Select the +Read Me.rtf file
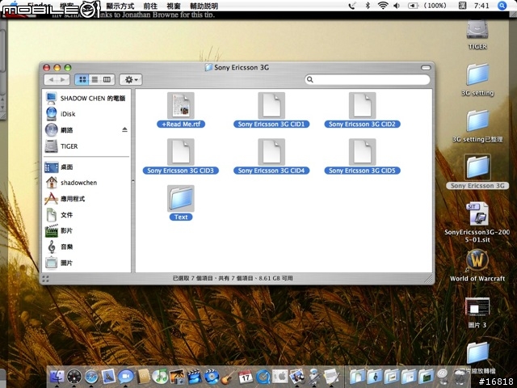517x388 pixels. (x=181, y=110)
